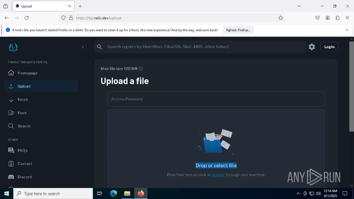Click the Feed newspaper icon
Screen dimensions: 354x199
point(11,113)
